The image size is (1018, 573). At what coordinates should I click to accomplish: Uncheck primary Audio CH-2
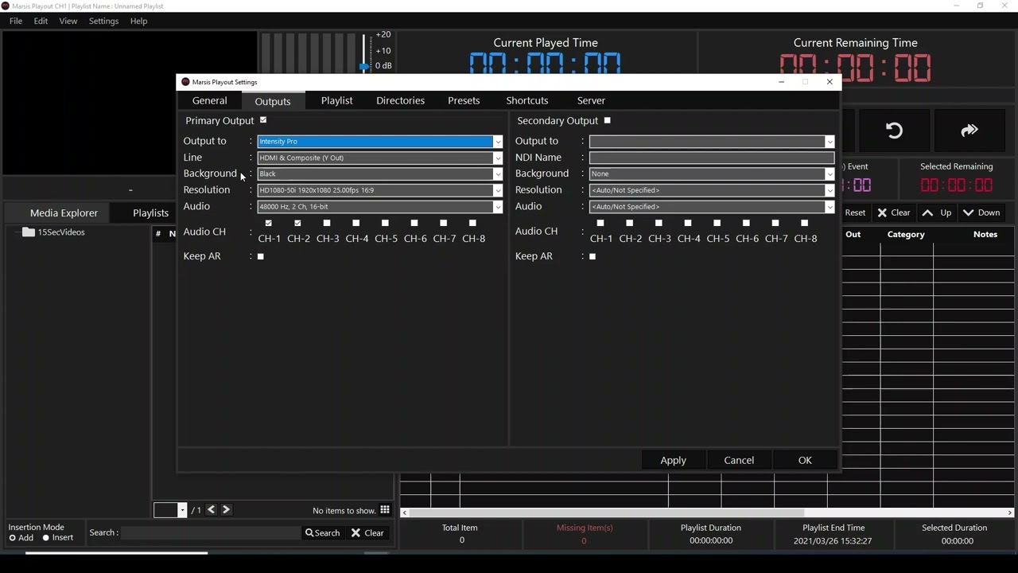(x=297, y=223)
